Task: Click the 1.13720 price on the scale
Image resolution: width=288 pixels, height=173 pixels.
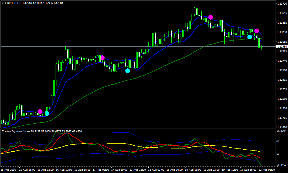Action: pos(281,4)
